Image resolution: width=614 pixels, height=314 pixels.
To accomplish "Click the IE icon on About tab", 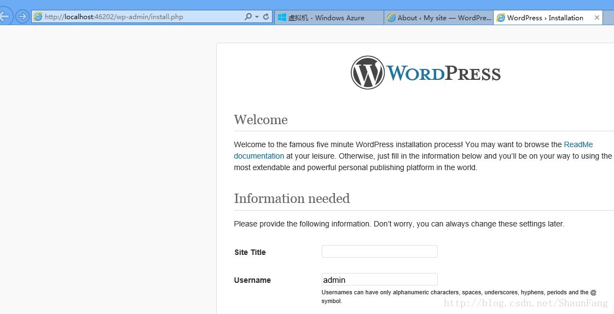I will [x=391, y=18].
